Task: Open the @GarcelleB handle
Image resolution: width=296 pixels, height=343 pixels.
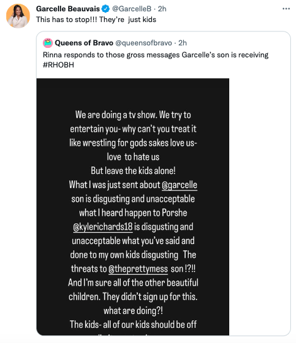Action: pyautogui.click(x=132, y=9)
